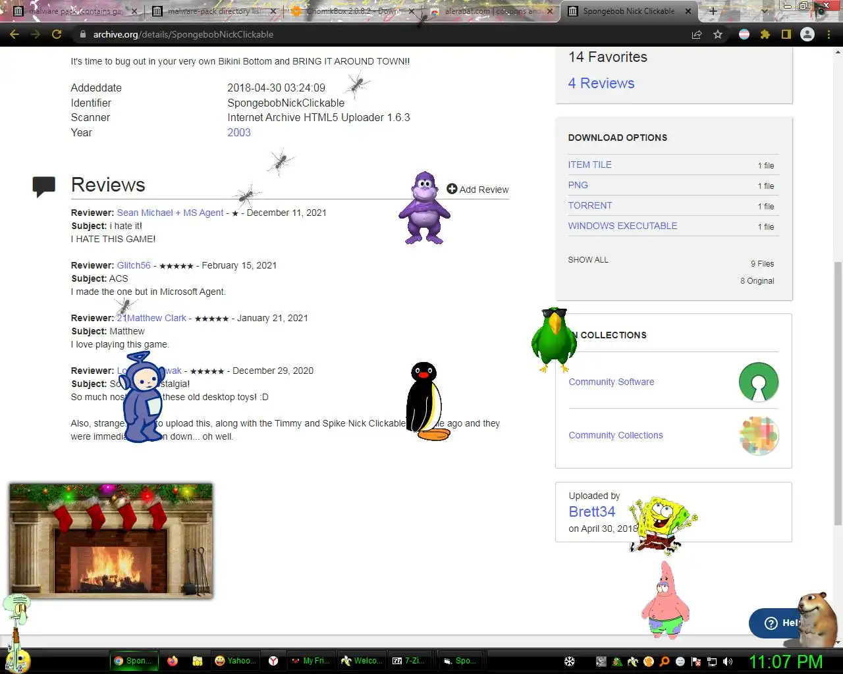Viewport: 843px width, 674px height.
Task: Click the Bonzi Buddy purple gorilla
Action: coord(425,208)
